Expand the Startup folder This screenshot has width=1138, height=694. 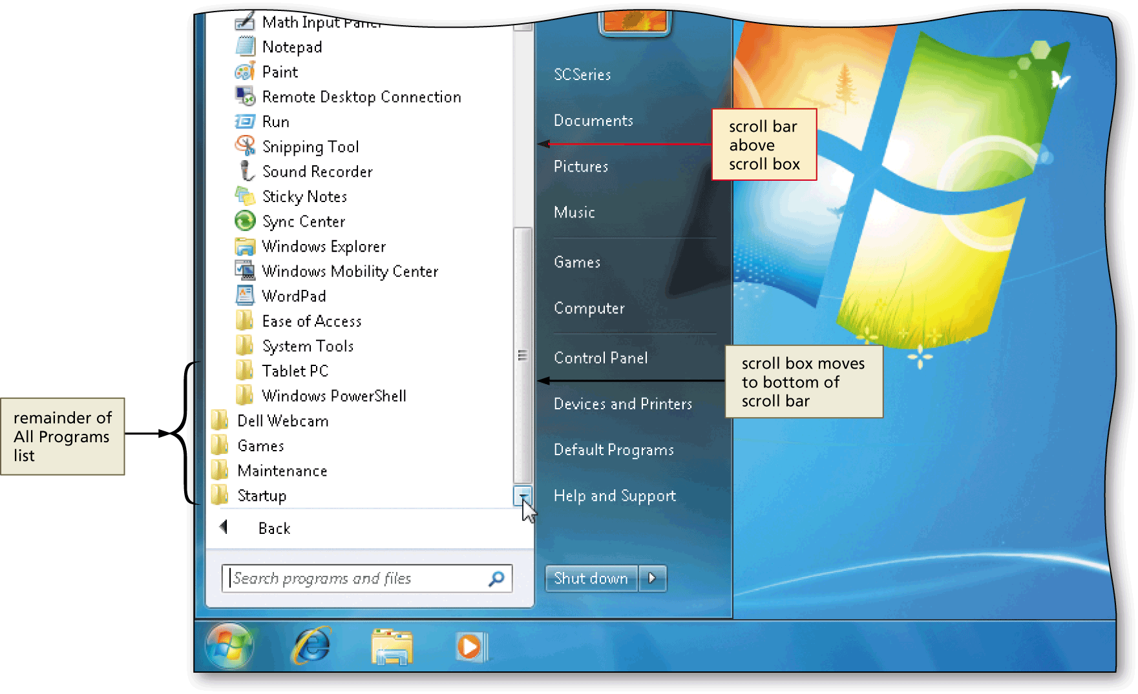pos(262,496)
